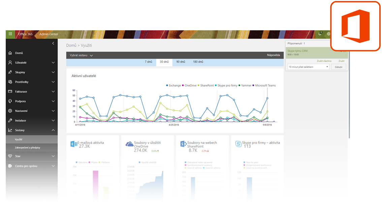Click the Instalace wrench icon
Viewport: 382px width, 210px height.
(x=10, y=120)
